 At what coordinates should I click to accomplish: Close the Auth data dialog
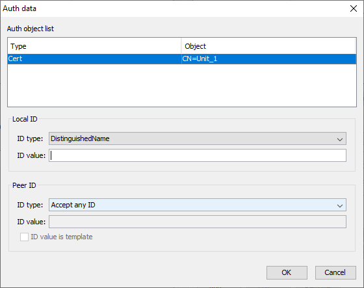click(x=354, y=8)
